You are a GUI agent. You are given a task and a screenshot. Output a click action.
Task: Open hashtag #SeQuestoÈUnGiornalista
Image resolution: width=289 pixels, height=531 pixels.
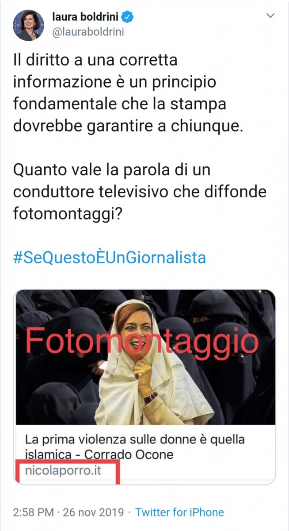point(110,258)
